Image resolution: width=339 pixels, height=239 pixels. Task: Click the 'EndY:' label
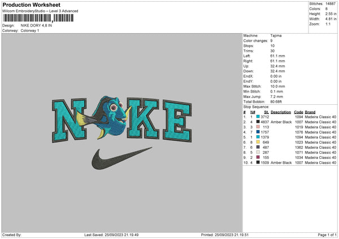coord(248,81)
